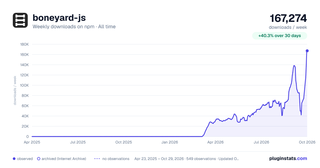Click the 80K y-axis label

pyautogui.click(x=25, y=95)
